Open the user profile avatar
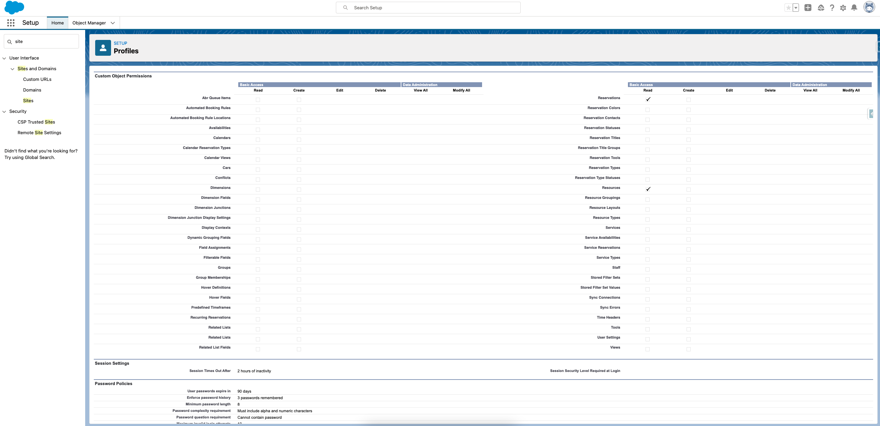Viewport: 880px width, 426px height. pyautogui.click(x=869, y=7)
